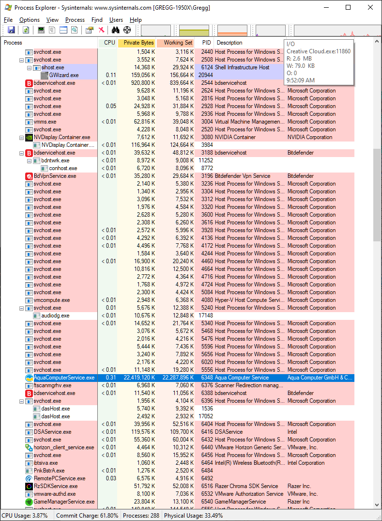Click the Save toolbar icon
382x521 pixels.
[x=11, y=30]
